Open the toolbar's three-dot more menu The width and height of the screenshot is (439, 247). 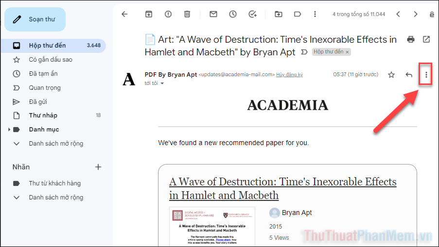(315, 14)
